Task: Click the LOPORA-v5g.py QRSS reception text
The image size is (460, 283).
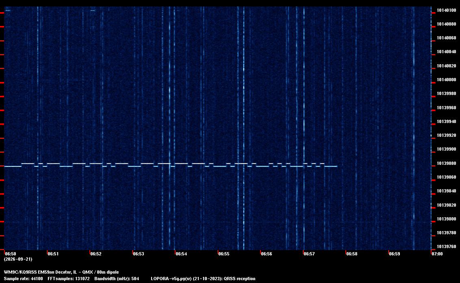Action: [x=203, y=279]
